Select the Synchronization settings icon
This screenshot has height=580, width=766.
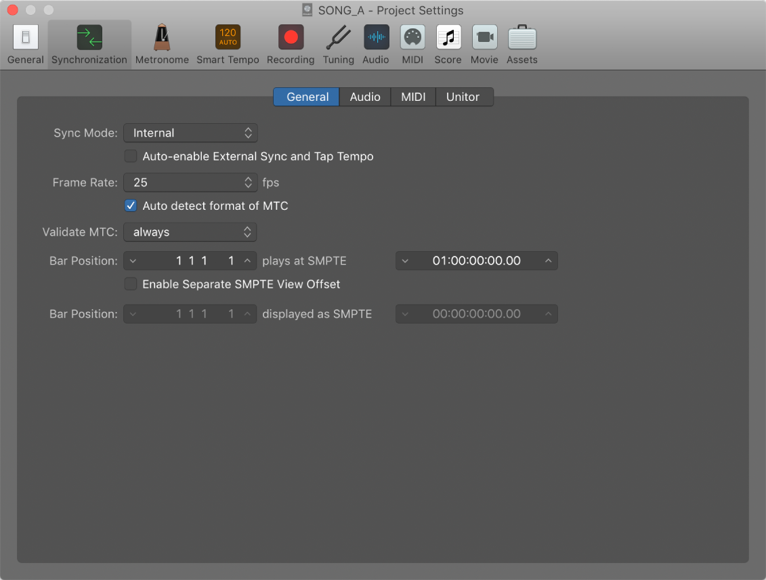[89, 43]
